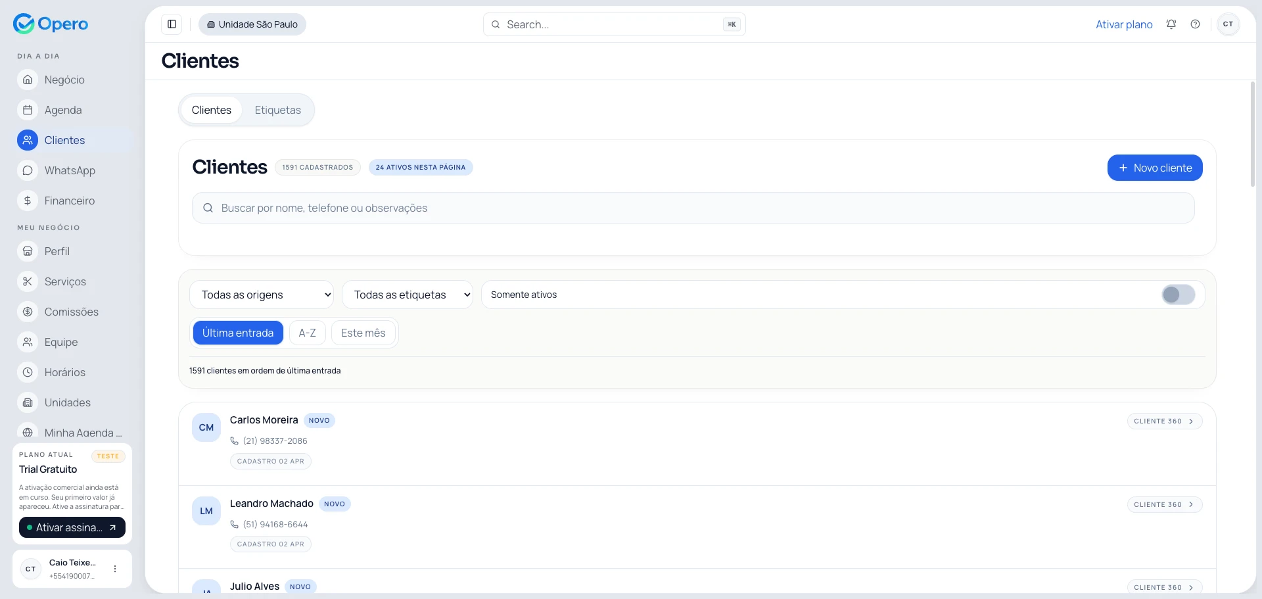
Task: Open options menu next to Caio Teixe
Action: [116, 569]
